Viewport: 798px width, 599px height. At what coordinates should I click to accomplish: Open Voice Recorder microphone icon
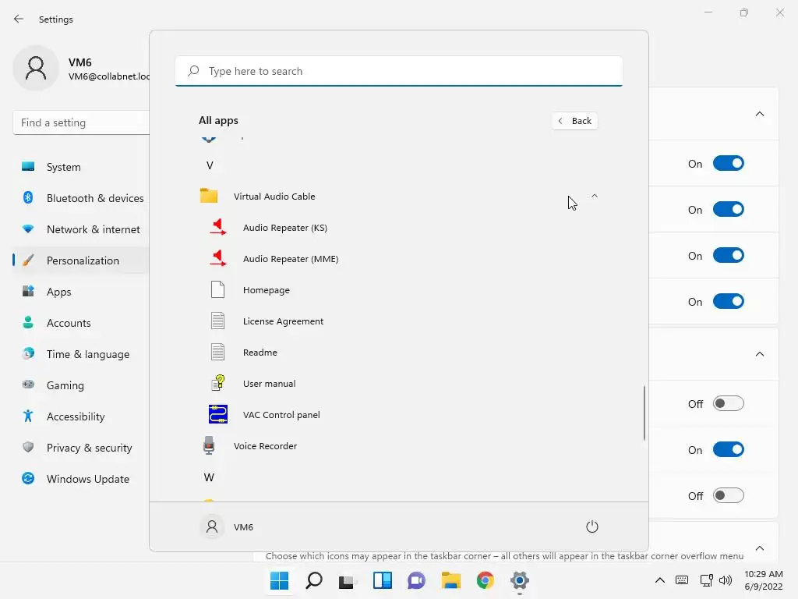click(x=209, y=445)
